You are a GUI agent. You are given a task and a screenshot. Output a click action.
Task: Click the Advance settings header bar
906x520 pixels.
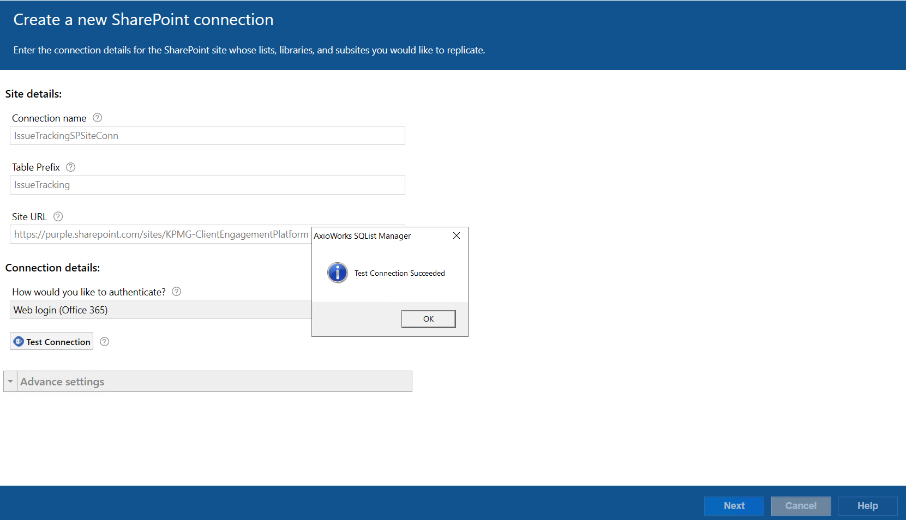click(x=214, y=382)
